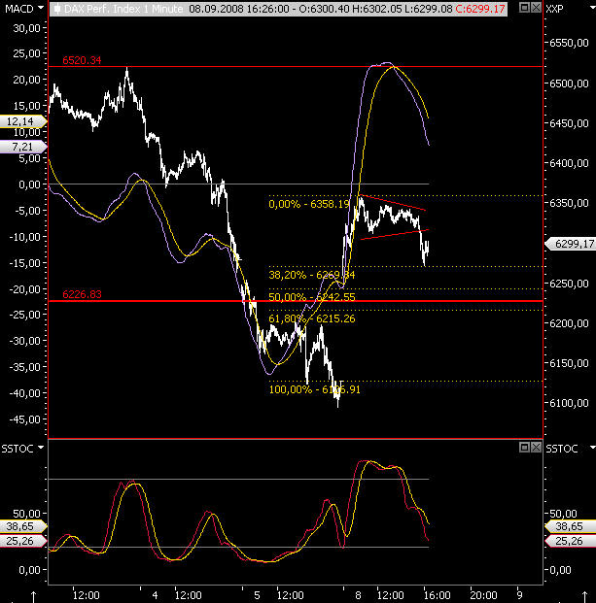Click the 20:00 time axis label
596x603 pixels.
coord(483,595)
